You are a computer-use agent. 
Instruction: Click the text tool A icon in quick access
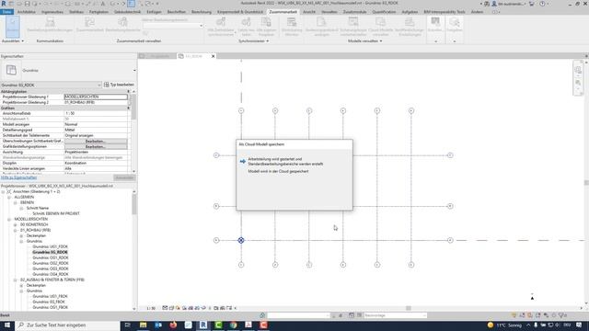pos(103,4)
